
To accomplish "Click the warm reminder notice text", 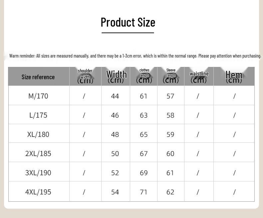I will click(135, 56).
